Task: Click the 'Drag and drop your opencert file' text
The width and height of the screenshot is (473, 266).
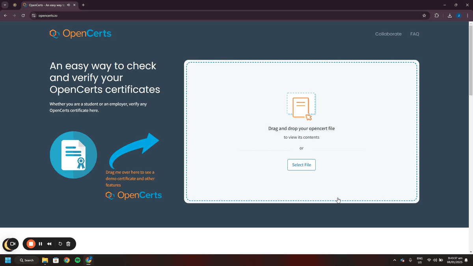Action: (x=302, y=128)
